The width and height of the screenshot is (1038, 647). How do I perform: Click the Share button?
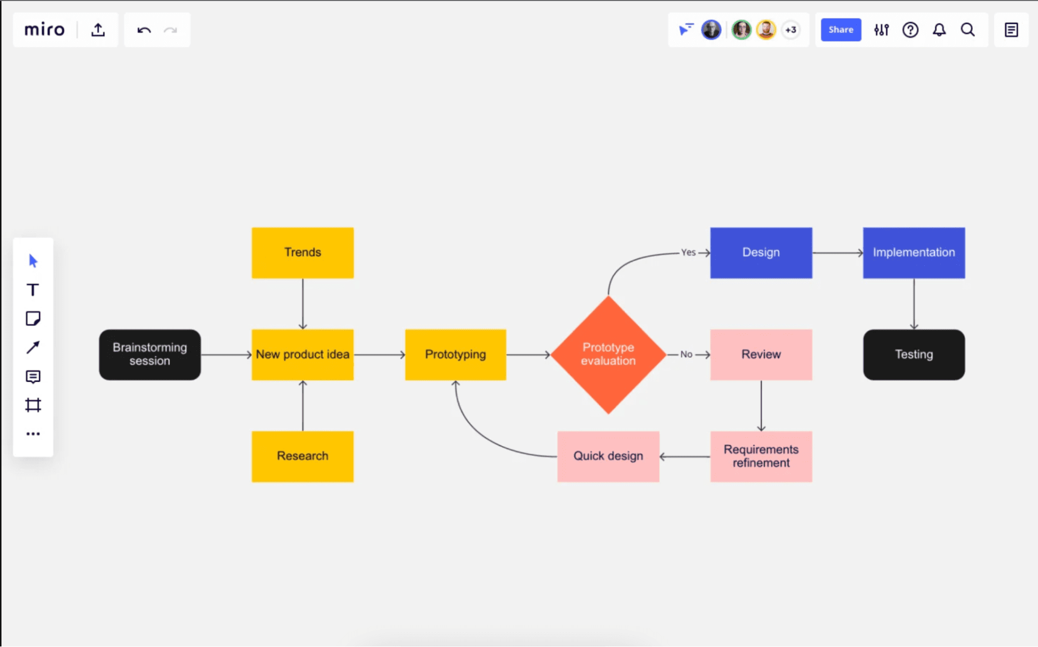point(840,30)
